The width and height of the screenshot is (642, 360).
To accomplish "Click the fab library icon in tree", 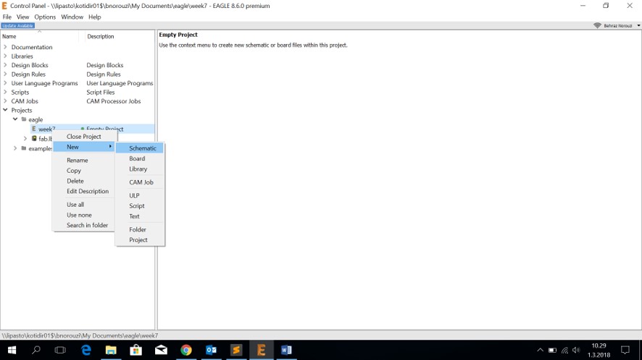I will click(34, 139).
